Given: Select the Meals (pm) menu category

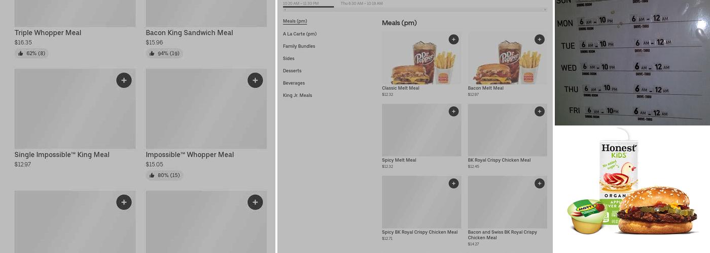Looking at the screenshot, I should point(295,21).
